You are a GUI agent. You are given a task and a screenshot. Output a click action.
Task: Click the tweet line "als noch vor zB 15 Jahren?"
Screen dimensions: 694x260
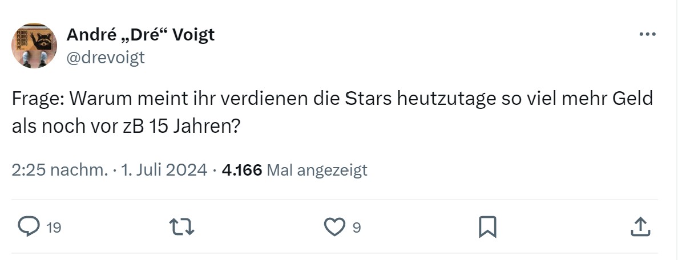[x=126, y=126]
